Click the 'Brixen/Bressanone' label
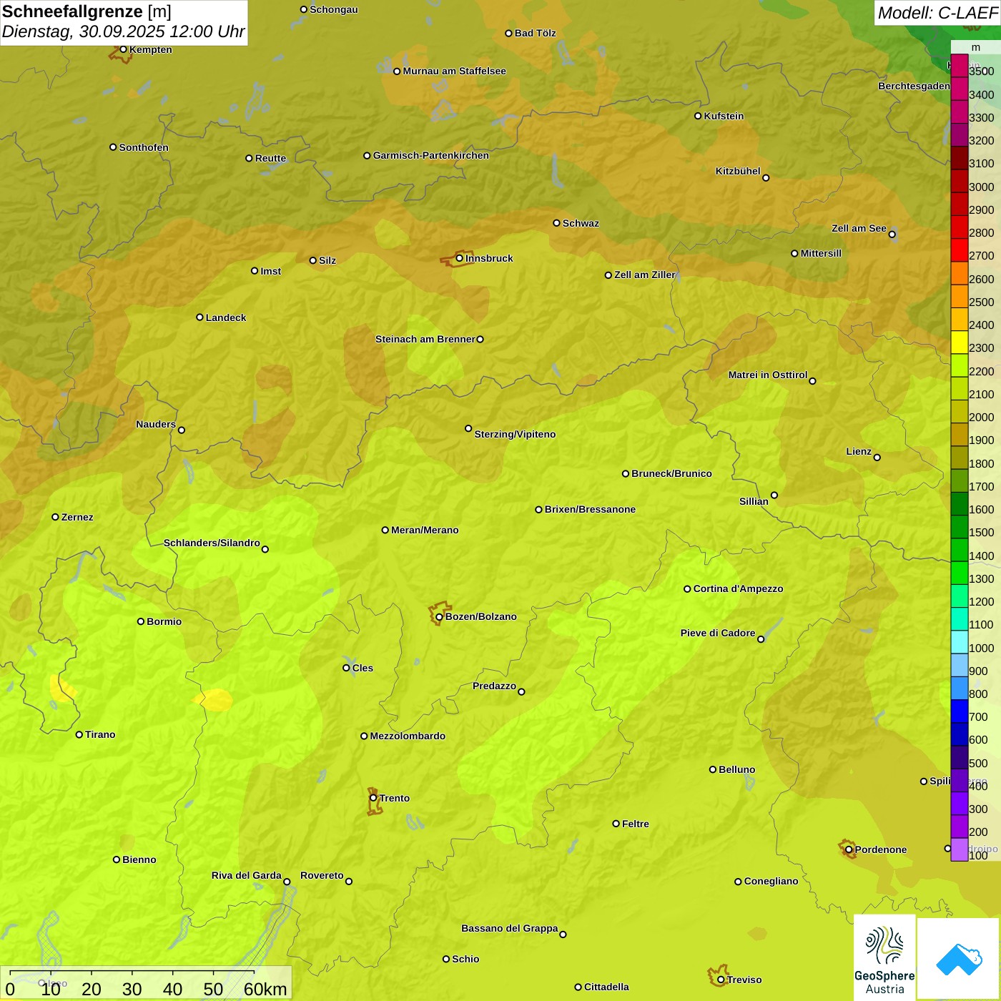 [590, 509]
